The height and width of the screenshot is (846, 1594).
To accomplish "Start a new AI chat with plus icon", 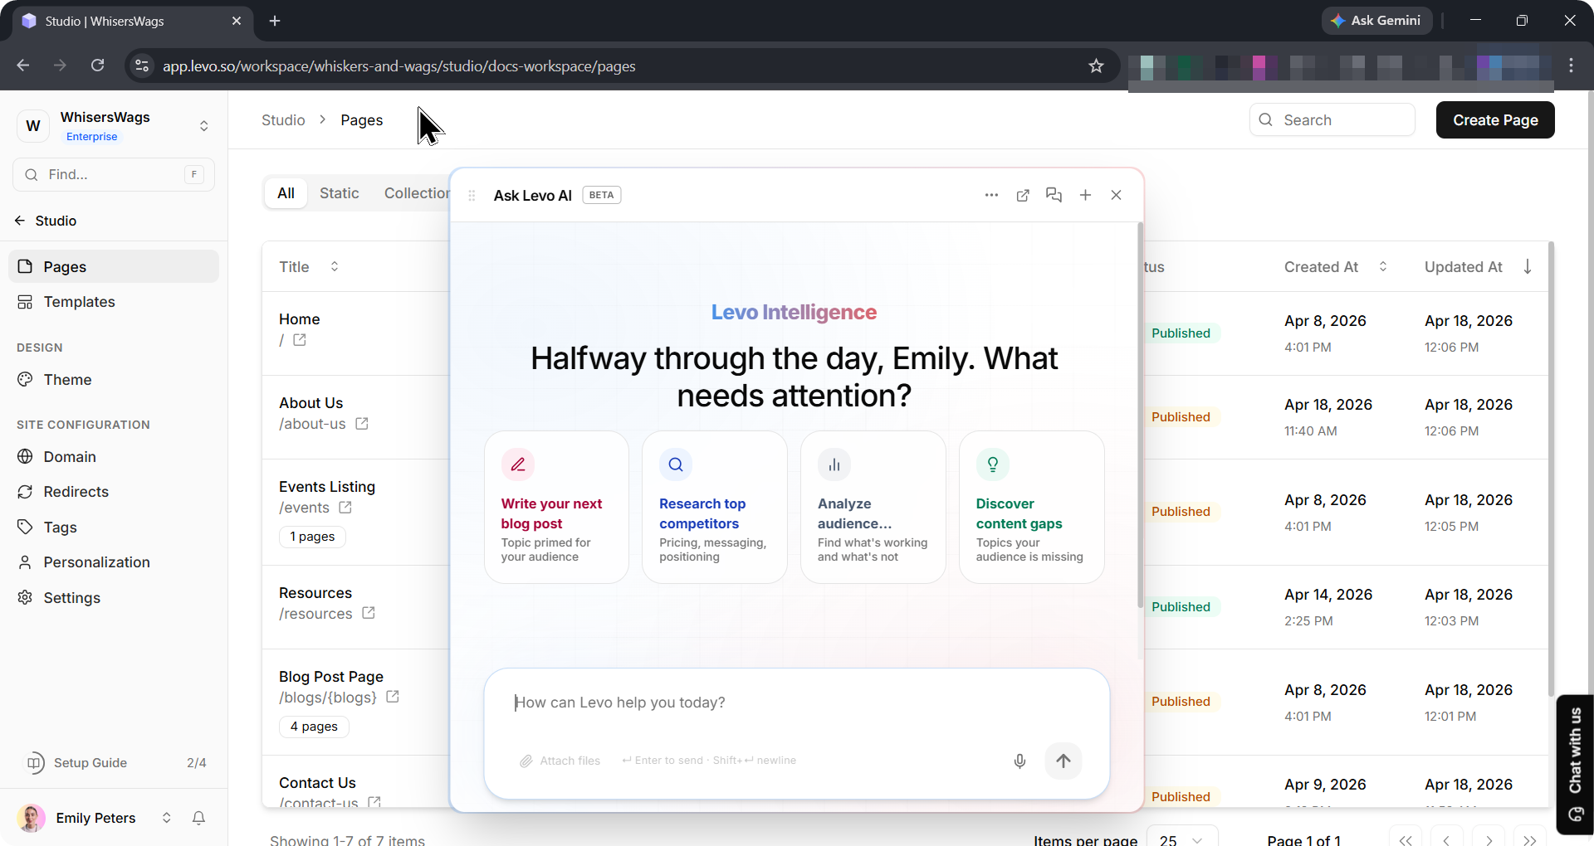I will (x=1085, y=195).
